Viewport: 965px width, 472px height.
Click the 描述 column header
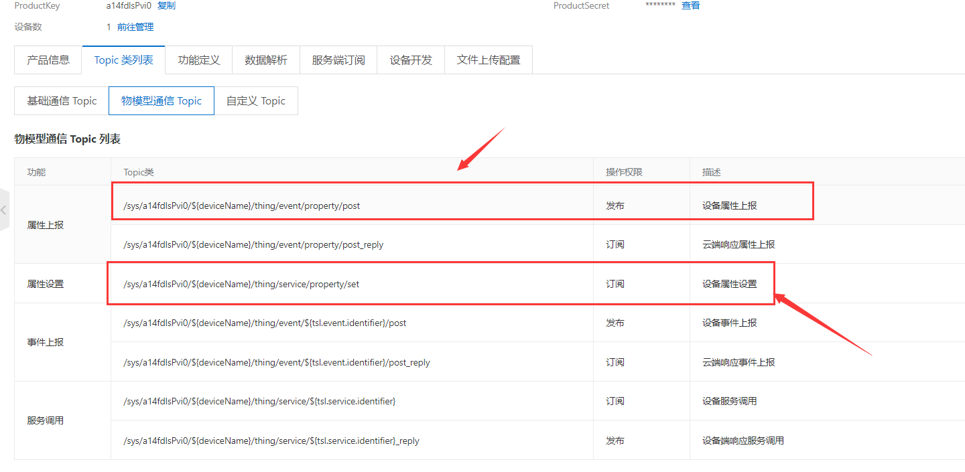point(712,172)
